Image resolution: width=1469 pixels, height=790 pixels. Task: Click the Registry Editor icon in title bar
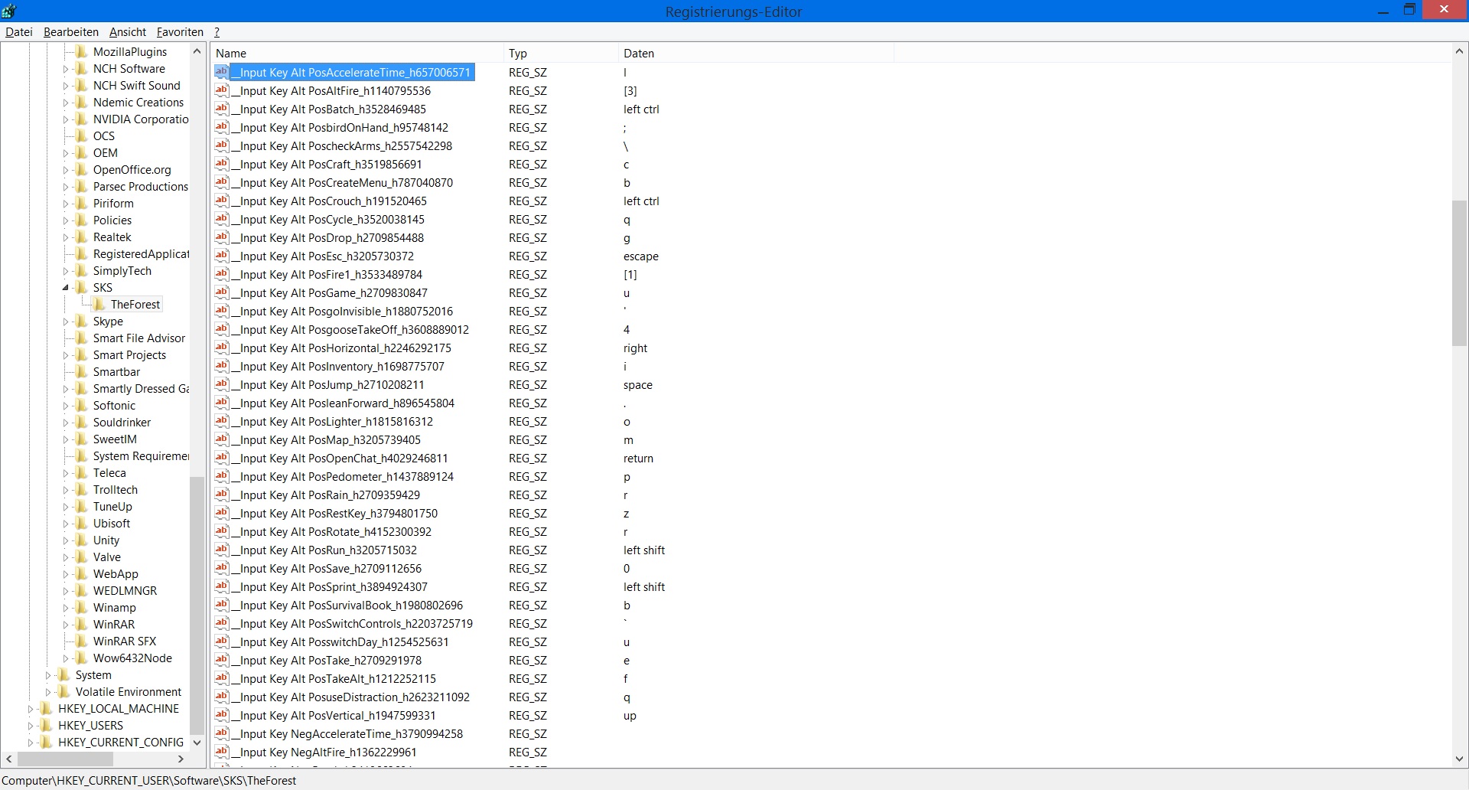click(9, 11)
